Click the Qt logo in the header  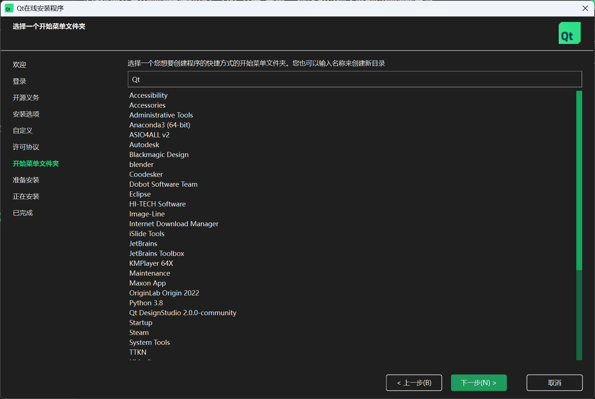coord(569,33)
